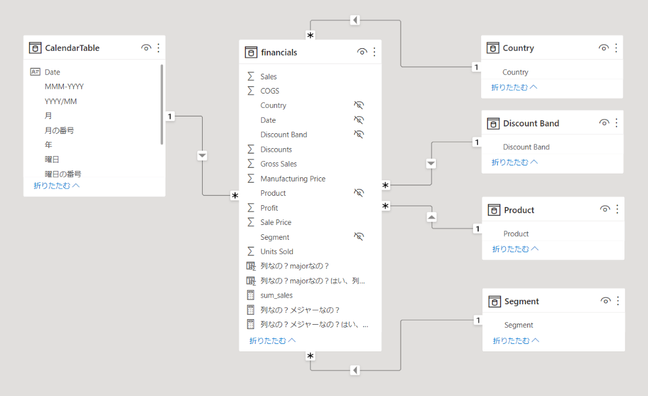Click the calculated column icon for 列なの？majorなの？

251,266
